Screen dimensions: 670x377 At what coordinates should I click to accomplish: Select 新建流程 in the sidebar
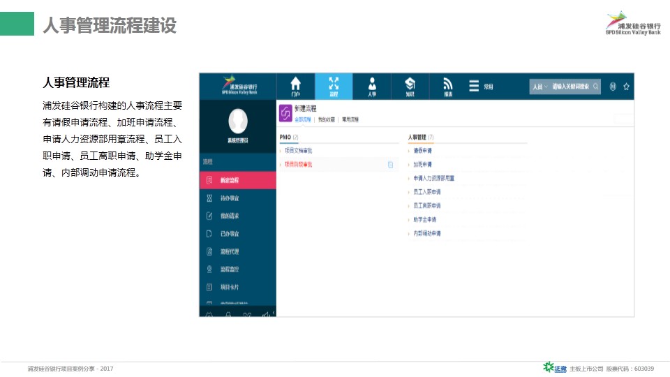[237, 180]
